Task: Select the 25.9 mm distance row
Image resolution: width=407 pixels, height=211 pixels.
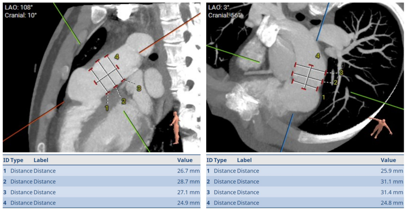Action: tap(305, 171)
